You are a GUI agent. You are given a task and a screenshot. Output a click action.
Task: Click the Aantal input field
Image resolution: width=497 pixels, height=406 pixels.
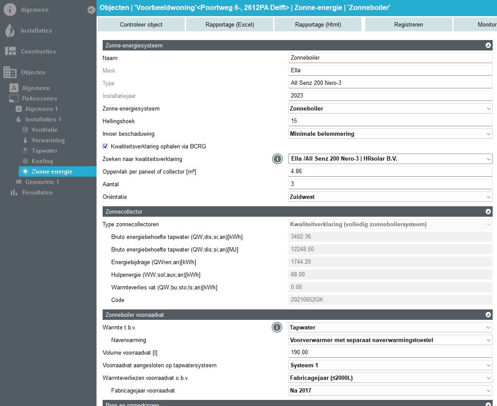click(390, 184)
